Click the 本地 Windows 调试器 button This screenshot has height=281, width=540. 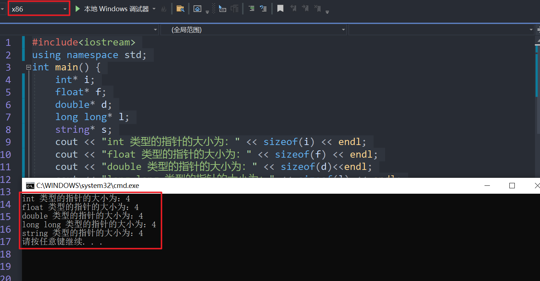pos(116,9)
